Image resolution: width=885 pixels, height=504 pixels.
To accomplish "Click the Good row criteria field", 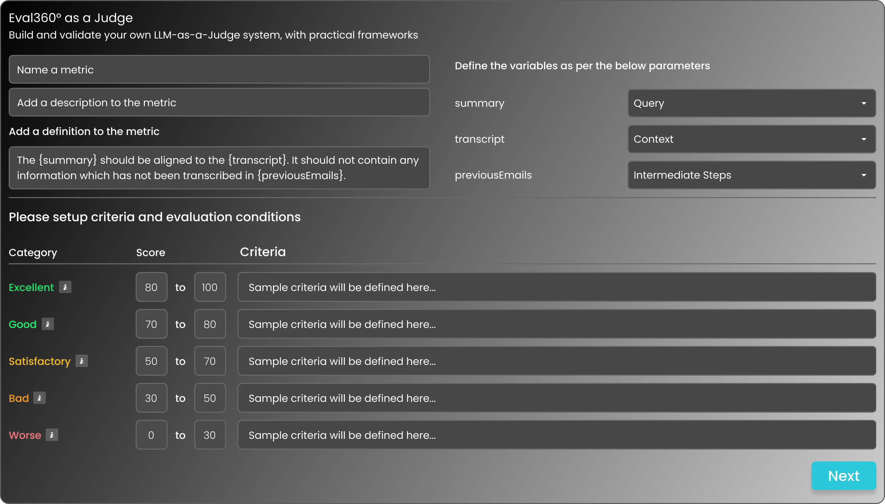I will 555,324.
